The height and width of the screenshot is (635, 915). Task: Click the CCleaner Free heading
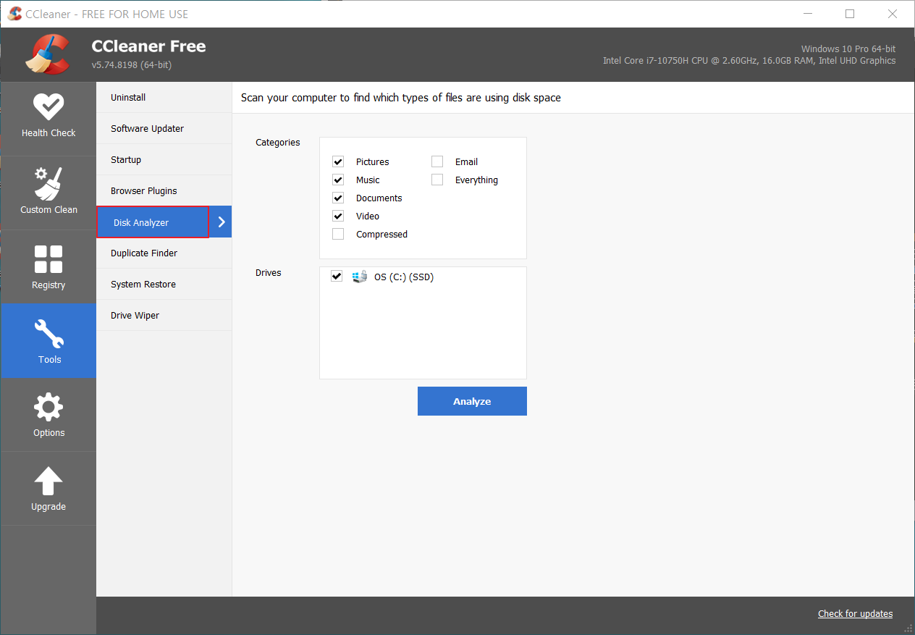[148, 46]
